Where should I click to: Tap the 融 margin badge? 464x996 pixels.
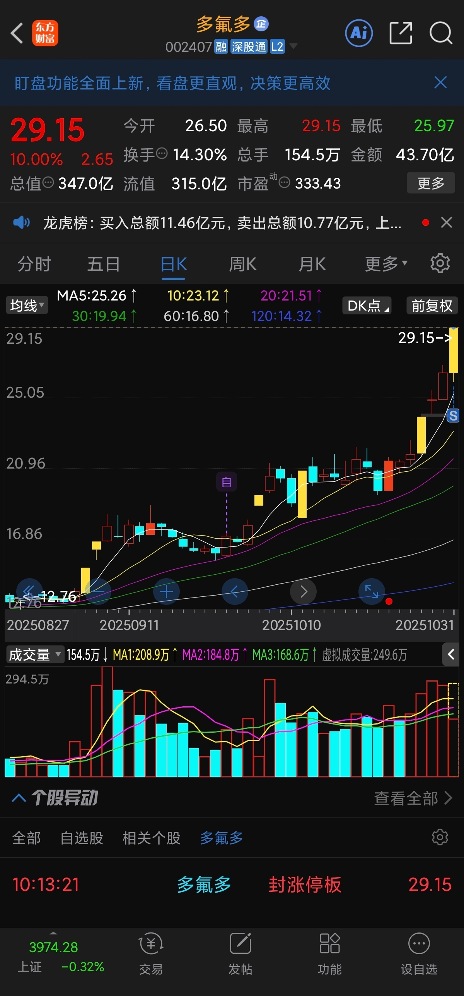click(221, 47)
